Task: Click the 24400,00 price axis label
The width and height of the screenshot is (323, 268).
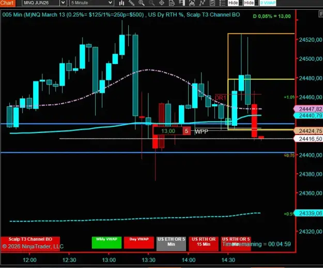Action: coord(311,155)
